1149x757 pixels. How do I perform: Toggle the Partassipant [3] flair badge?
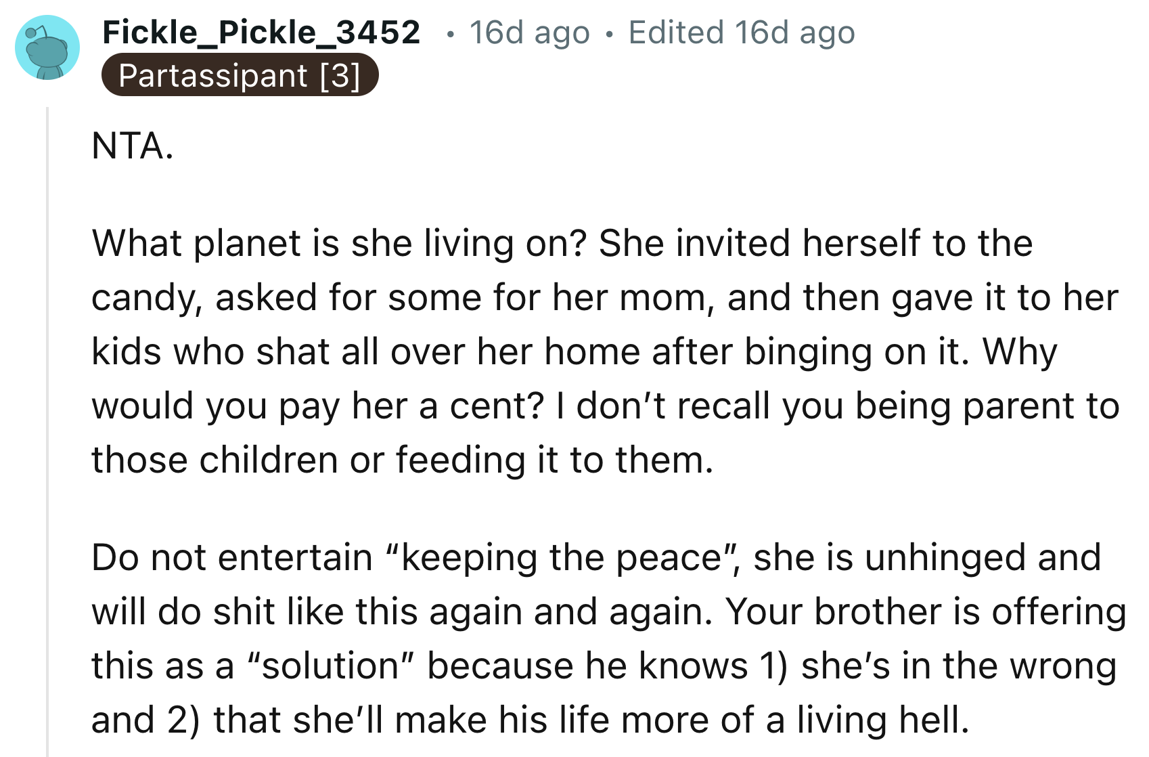point(241,75)
